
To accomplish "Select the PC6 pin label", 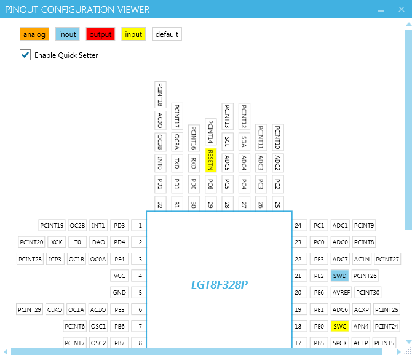I will pyautogui.click(x=210, y=184).
